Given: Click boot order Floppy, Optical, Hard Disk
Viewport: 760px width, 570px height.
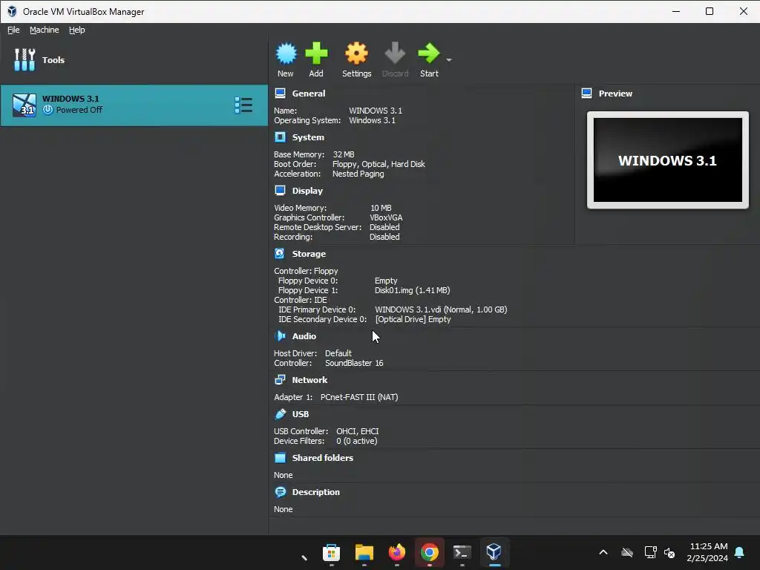Looking at the screenshot, I should [x=379, y=164].
